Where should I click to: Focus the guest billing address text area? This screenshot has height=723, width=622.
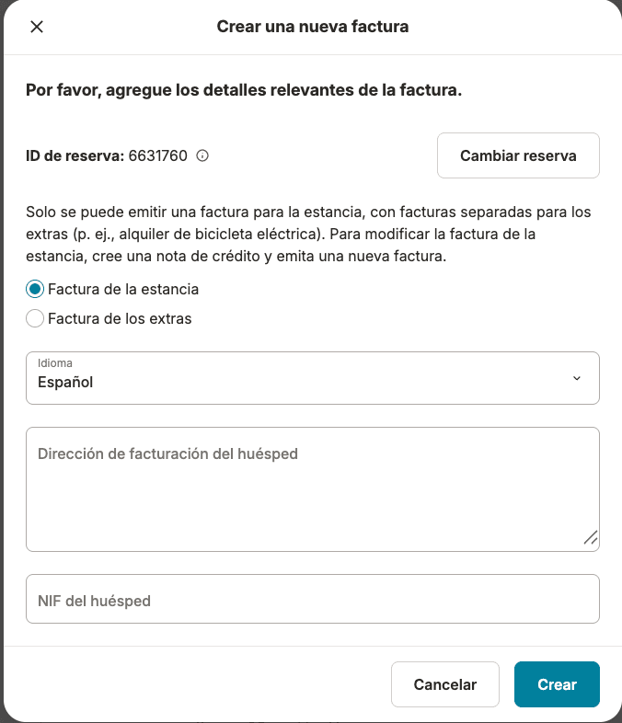(x=312, y=489)
